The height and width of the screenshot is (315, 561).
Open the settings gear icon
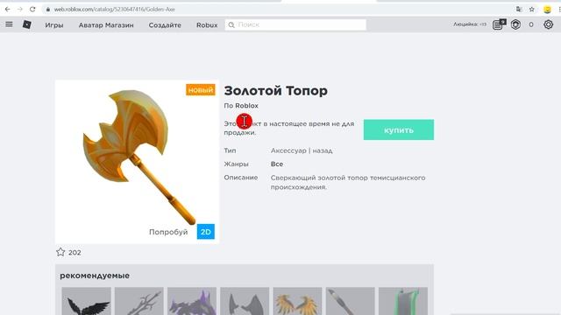tap(548, 24)
